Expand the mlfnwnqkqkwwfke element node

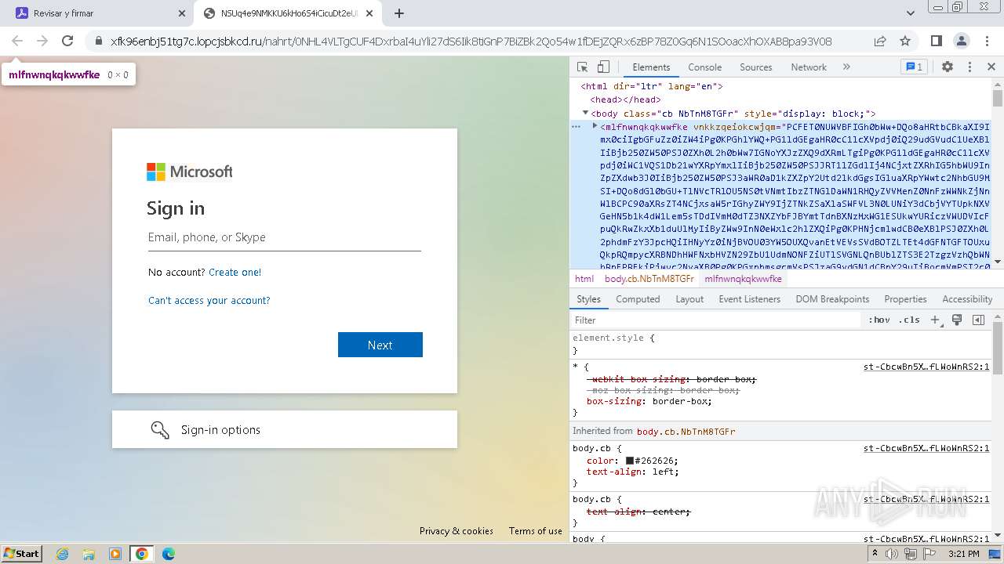[595, 126]
